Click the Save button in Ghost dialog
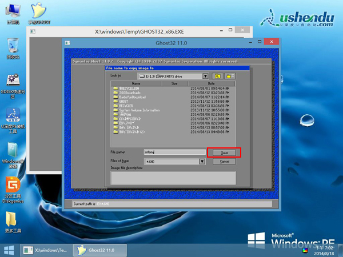343x257 pixels. (x=224, y=152)
